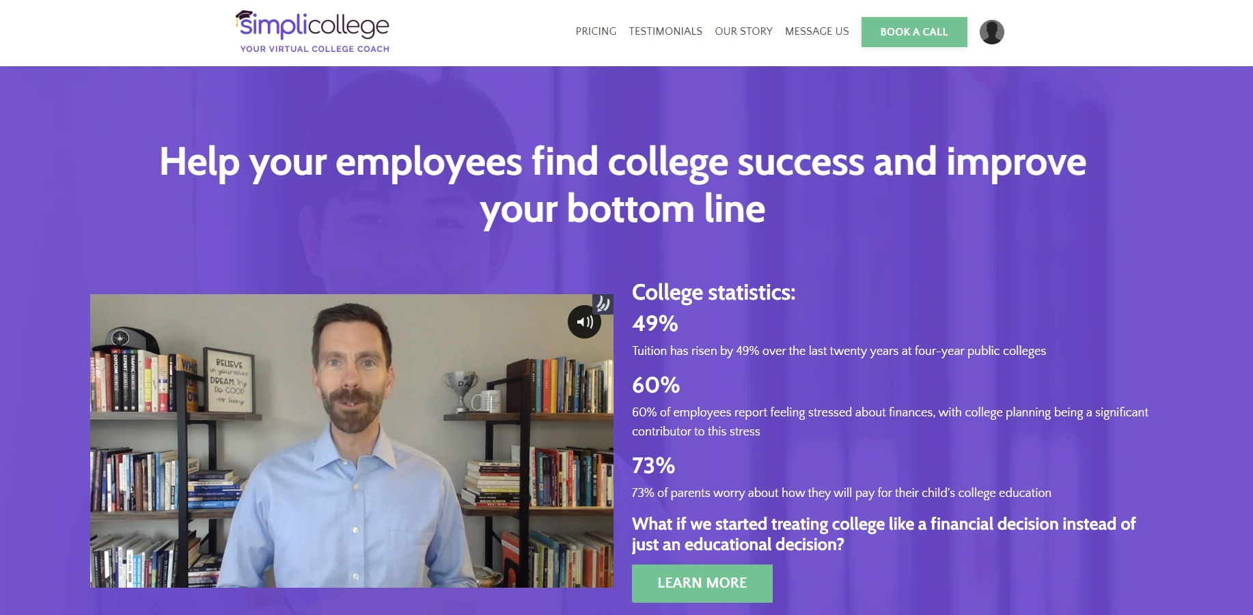The width and height of the screenshot is (1253, 615).
Task: Click the "College statistics:" heading
Action: click(713, 292)
